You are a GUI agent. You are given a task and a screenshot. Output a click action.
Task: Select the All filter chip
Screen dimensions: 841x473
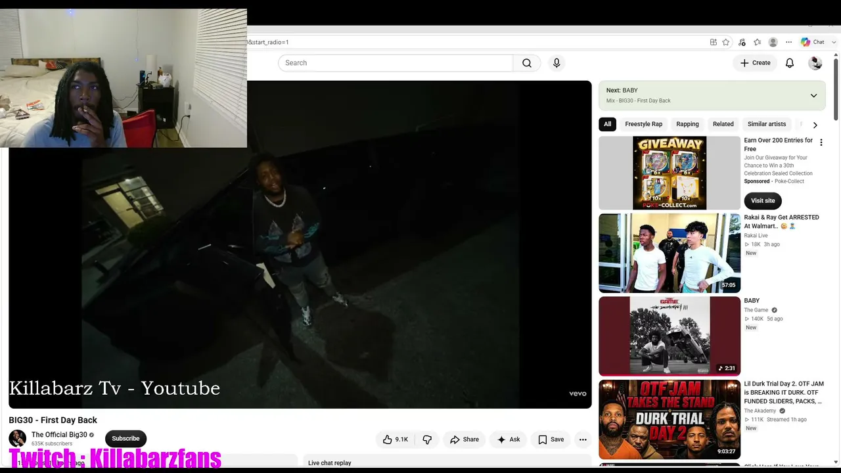pos(608,124)
